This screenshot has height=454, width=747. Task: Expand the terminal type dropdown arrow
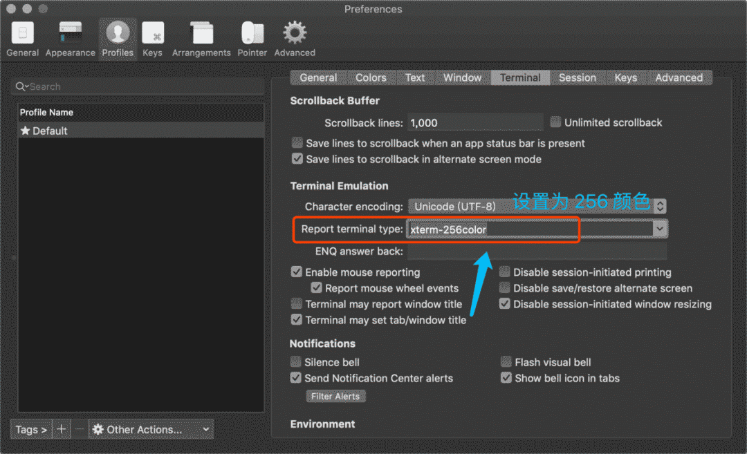coord(660,229)
